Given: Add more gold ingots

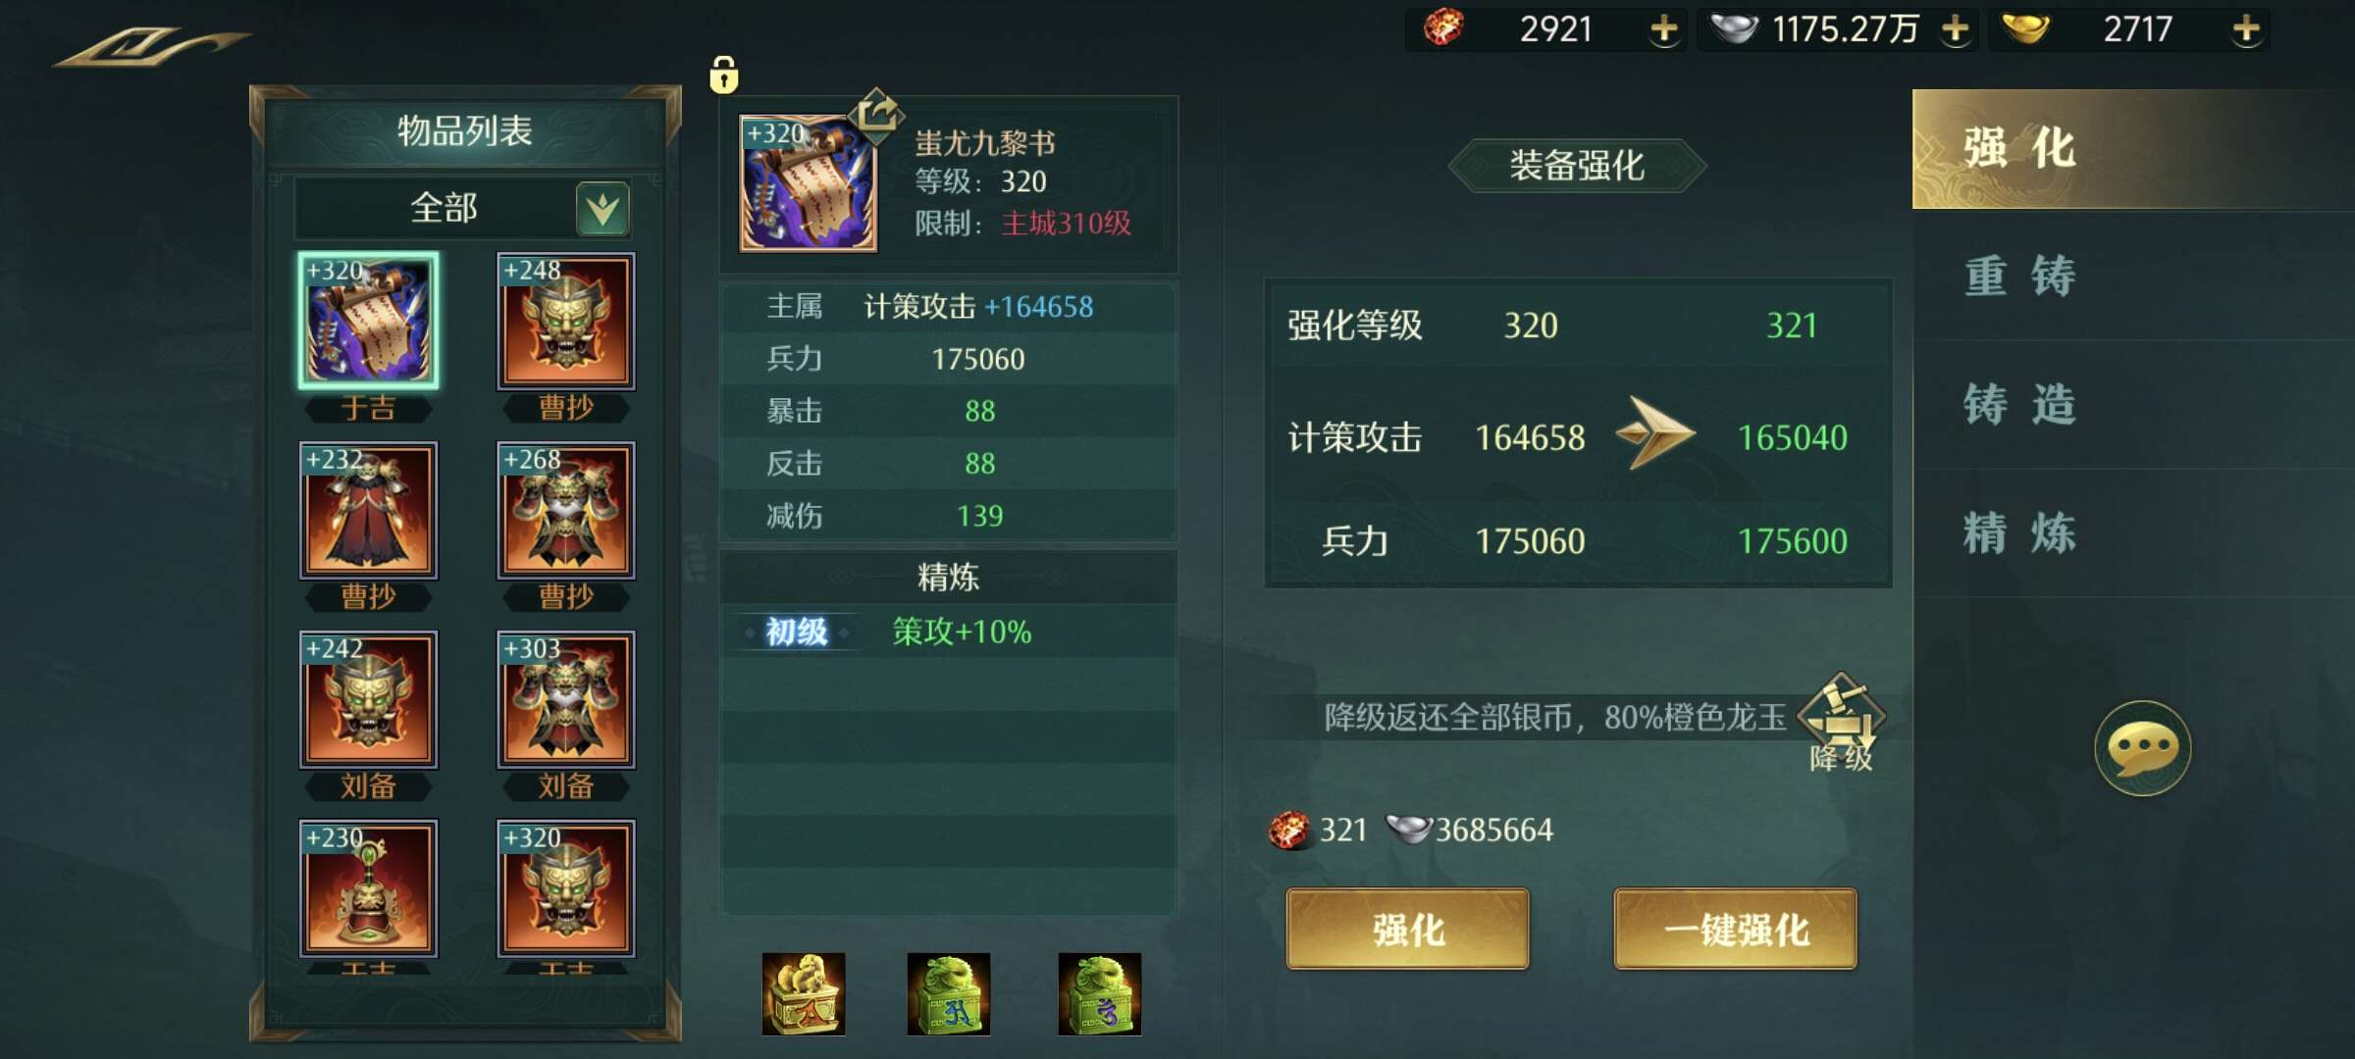Looking at the screenshot, I should pyautogui.click(x=2246, y=29).
